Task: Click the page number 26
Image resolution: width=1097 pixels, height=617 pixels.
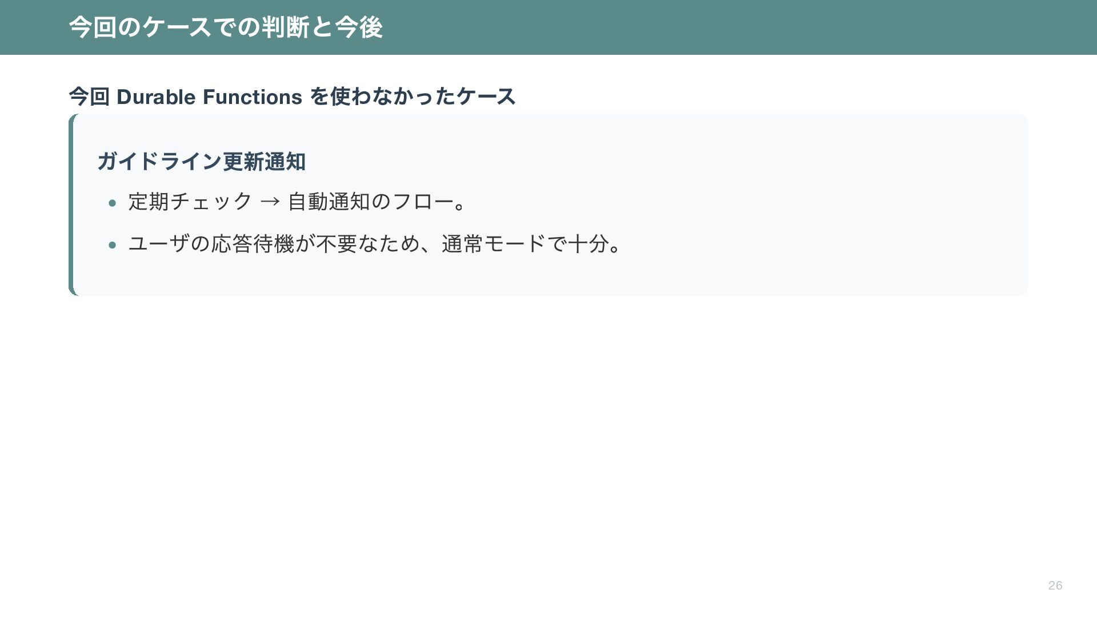Action: pyautogui.click(x=1055, y=585)
